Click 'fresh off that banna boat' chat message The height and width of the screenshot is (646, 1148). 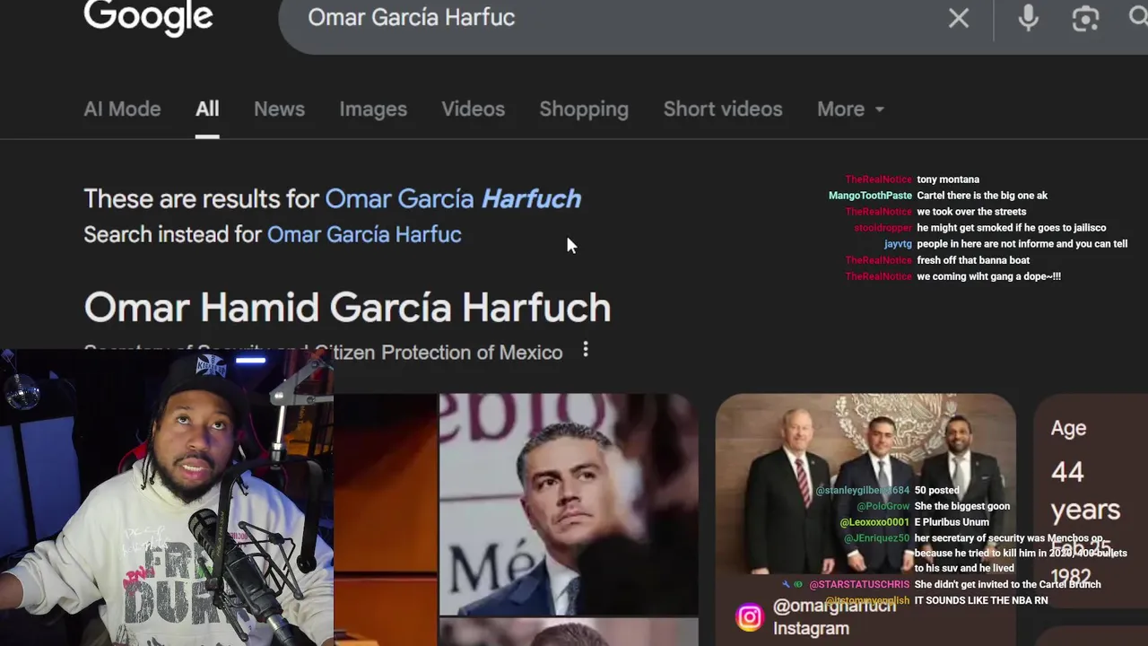point(973,260)
